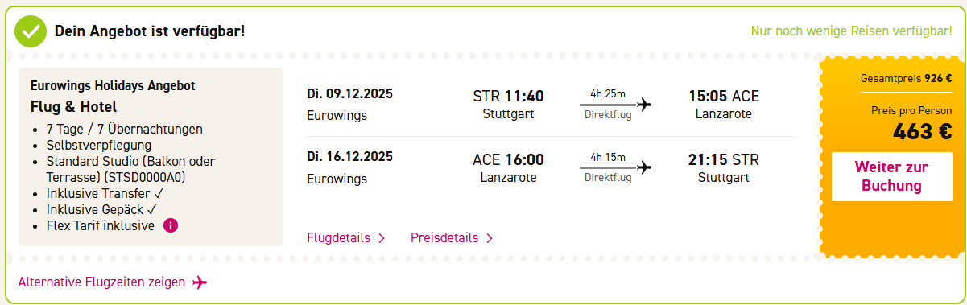Image resolution: width=967 pixels, height=305 pixels.
Task: Continue with Weiter zur Buchung button
Action: pos(891,176)
